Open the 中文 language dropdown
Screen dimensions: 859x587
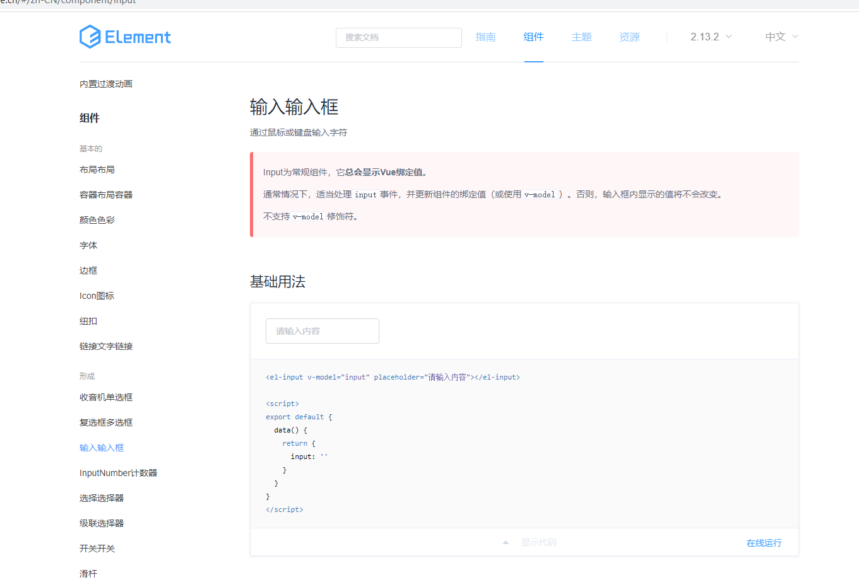(781, 37)
